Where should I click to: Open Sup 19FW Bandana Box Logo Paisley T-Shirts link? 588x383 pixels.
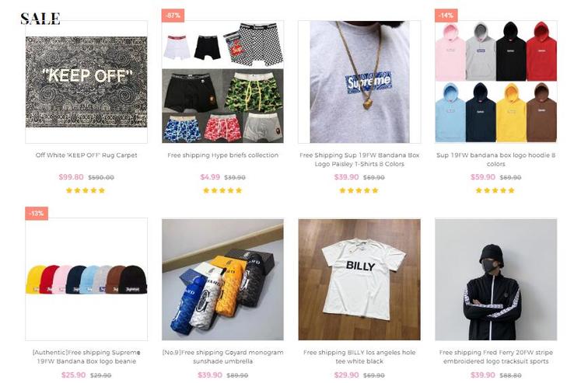coord(359,159)
